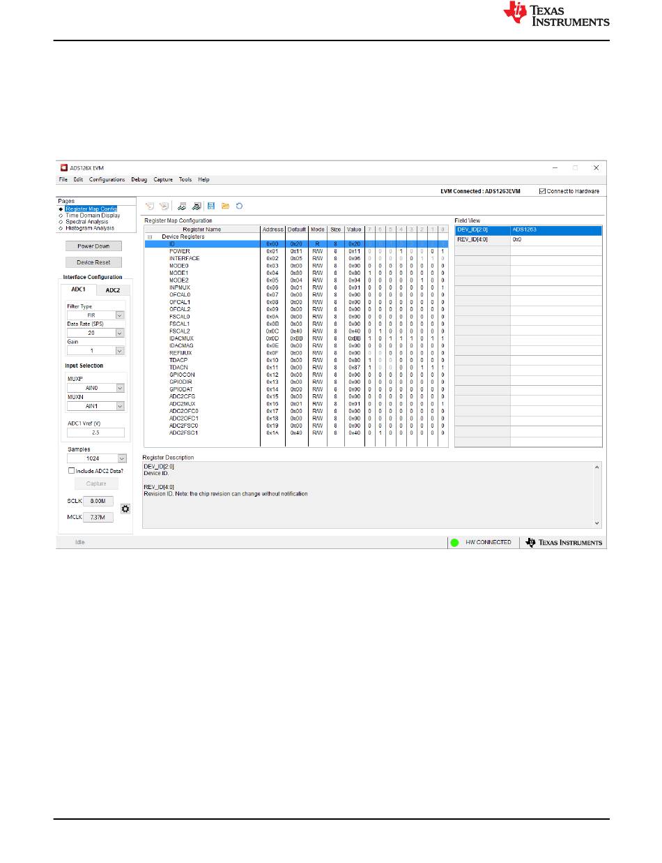
Task: Click the ADC1 Vref (V) input field
Action: pos(96,433)
